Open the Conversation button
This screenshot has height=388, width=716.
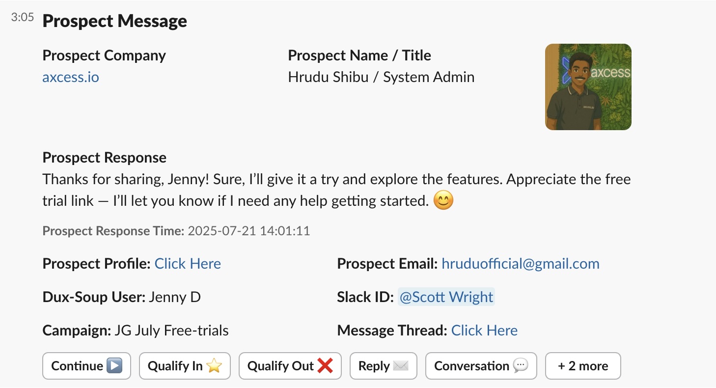(x=481, y=366)
